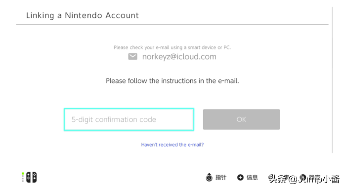Click the Please follow the instructions message
The width and height of the screenshot is (345, 189).
[x=172, y=81]
